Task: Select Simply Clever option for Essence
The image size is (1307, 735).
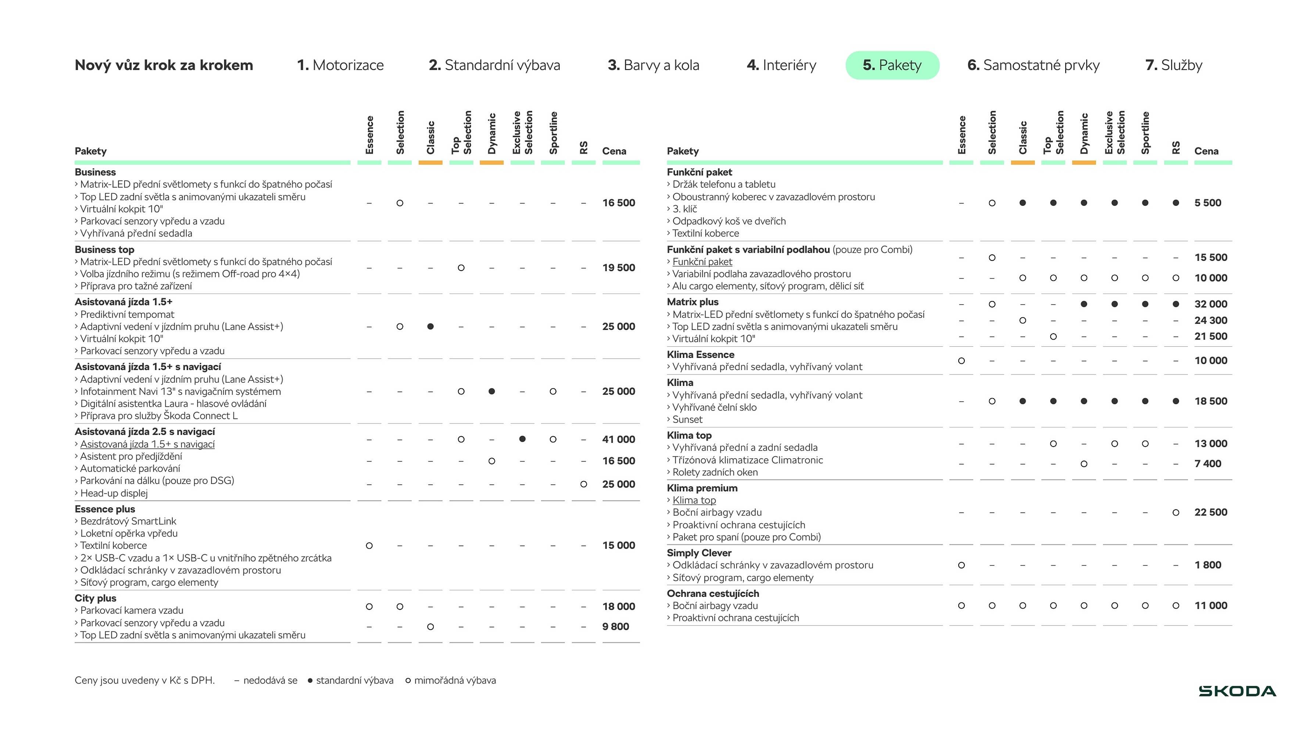Action: click(962, 565)
